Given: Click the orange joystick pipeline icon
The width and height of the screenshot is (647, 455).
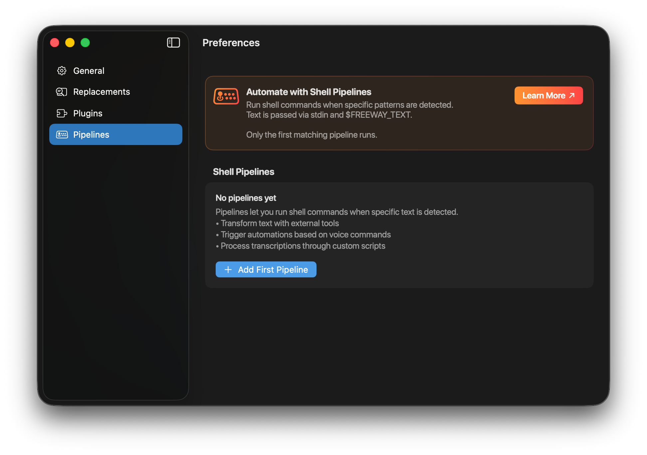Looking at the screenshot, I should point(226,96).
